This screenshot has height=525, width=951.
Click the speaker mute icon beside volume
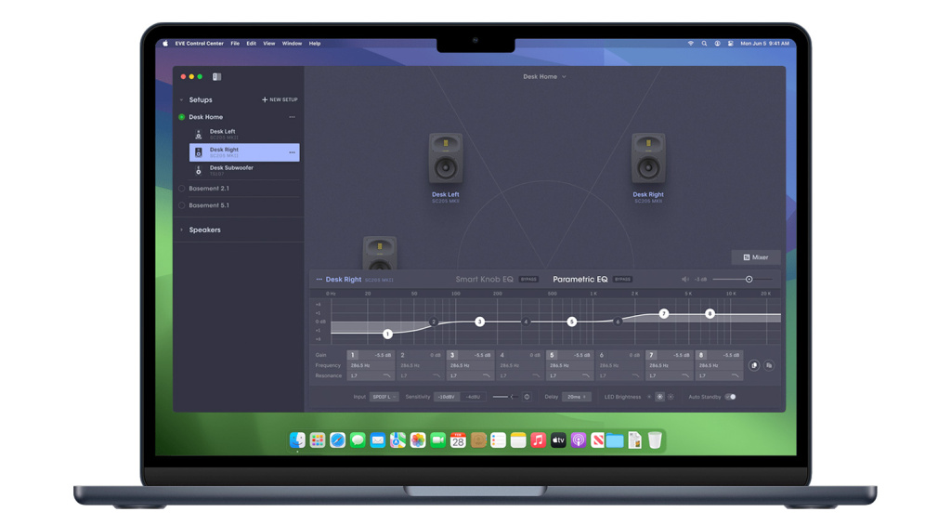click(x=685, y=279)
